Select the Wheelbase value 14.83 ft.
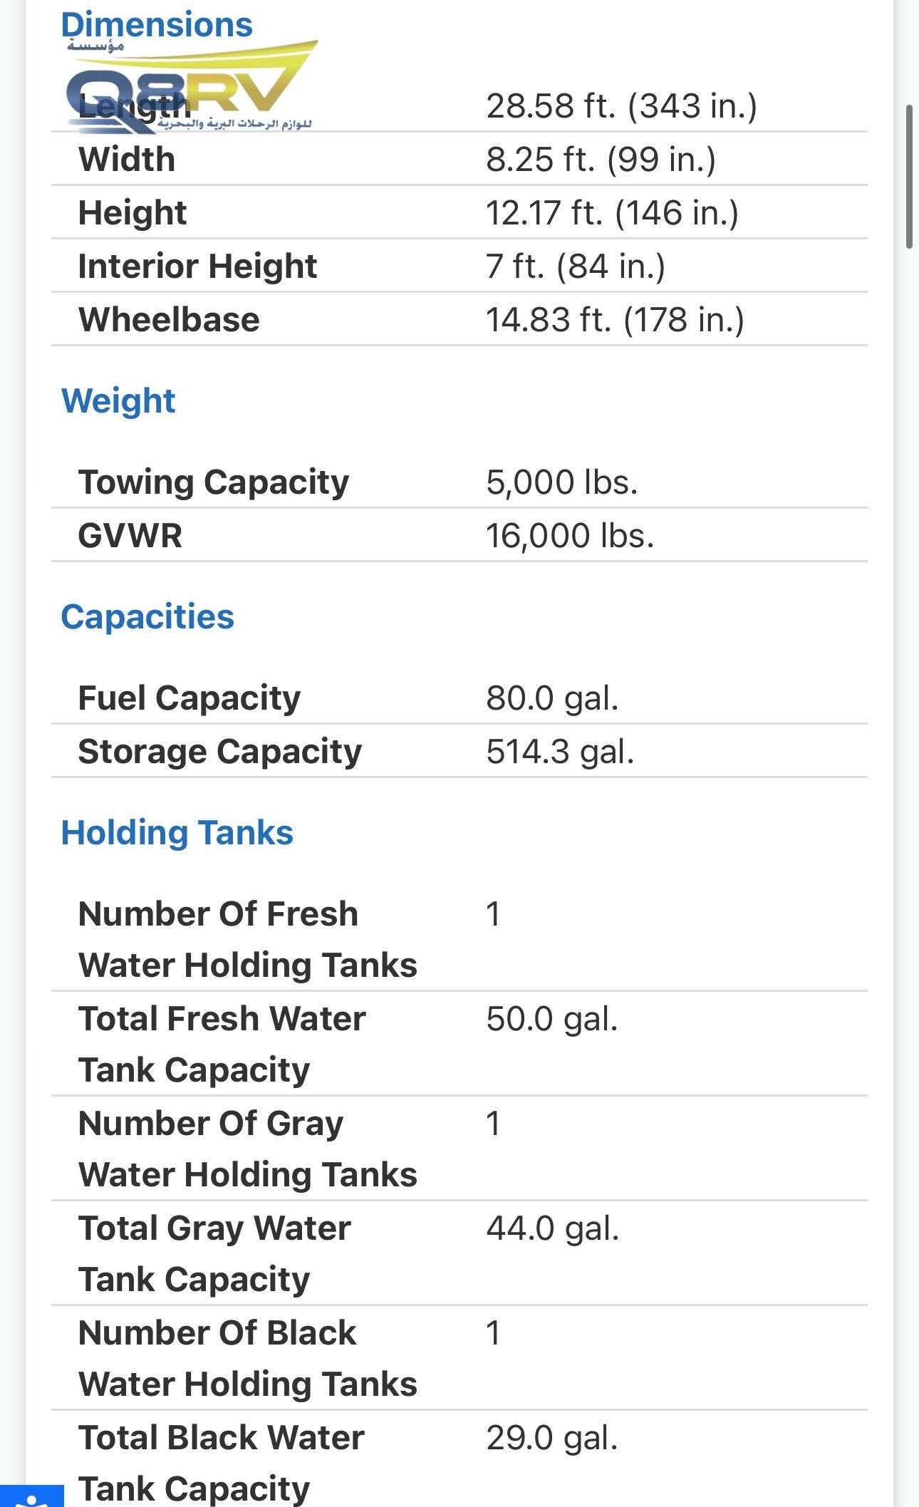The height and width of the screenshot is (1507, 919). click(x=614, y=319)
